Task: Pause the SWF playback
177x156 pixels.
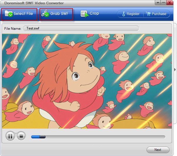Action: click(10, 136)
